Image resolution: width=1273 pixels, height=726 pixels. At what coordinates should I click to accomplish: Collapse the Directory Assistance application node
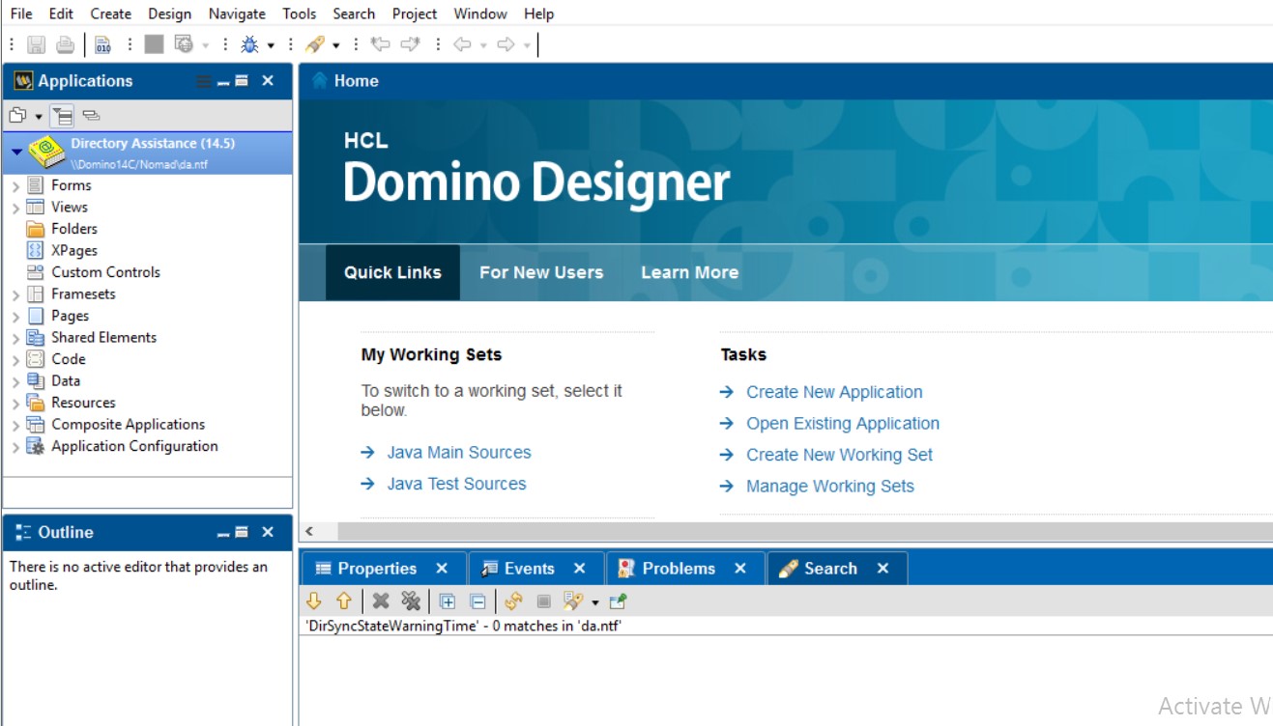click(16, 153)
